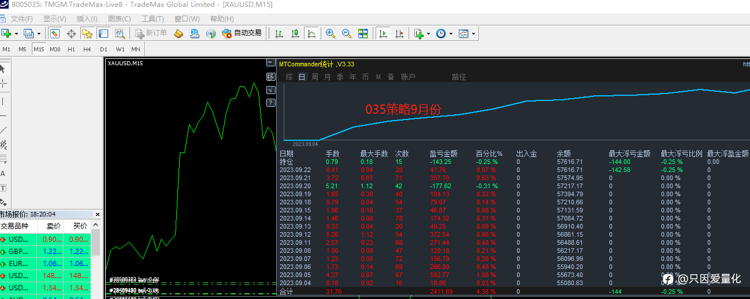
Task: Open the ? help panel button
Action: click(x=271, y=103)
